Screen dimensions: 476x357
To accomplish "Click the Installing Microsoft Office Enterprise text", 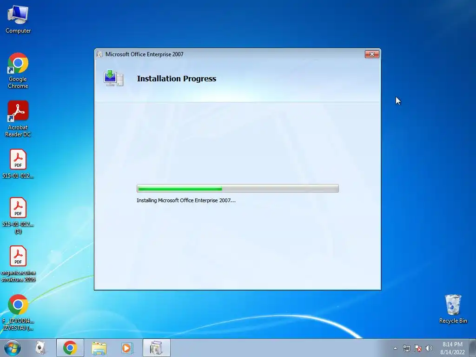I will (x=186, y=200).
